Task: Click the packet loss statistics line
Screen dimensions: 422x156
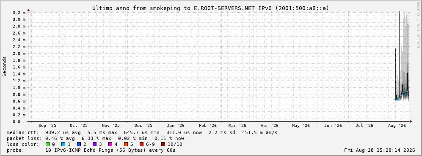Action: click(x=95, y=138)
